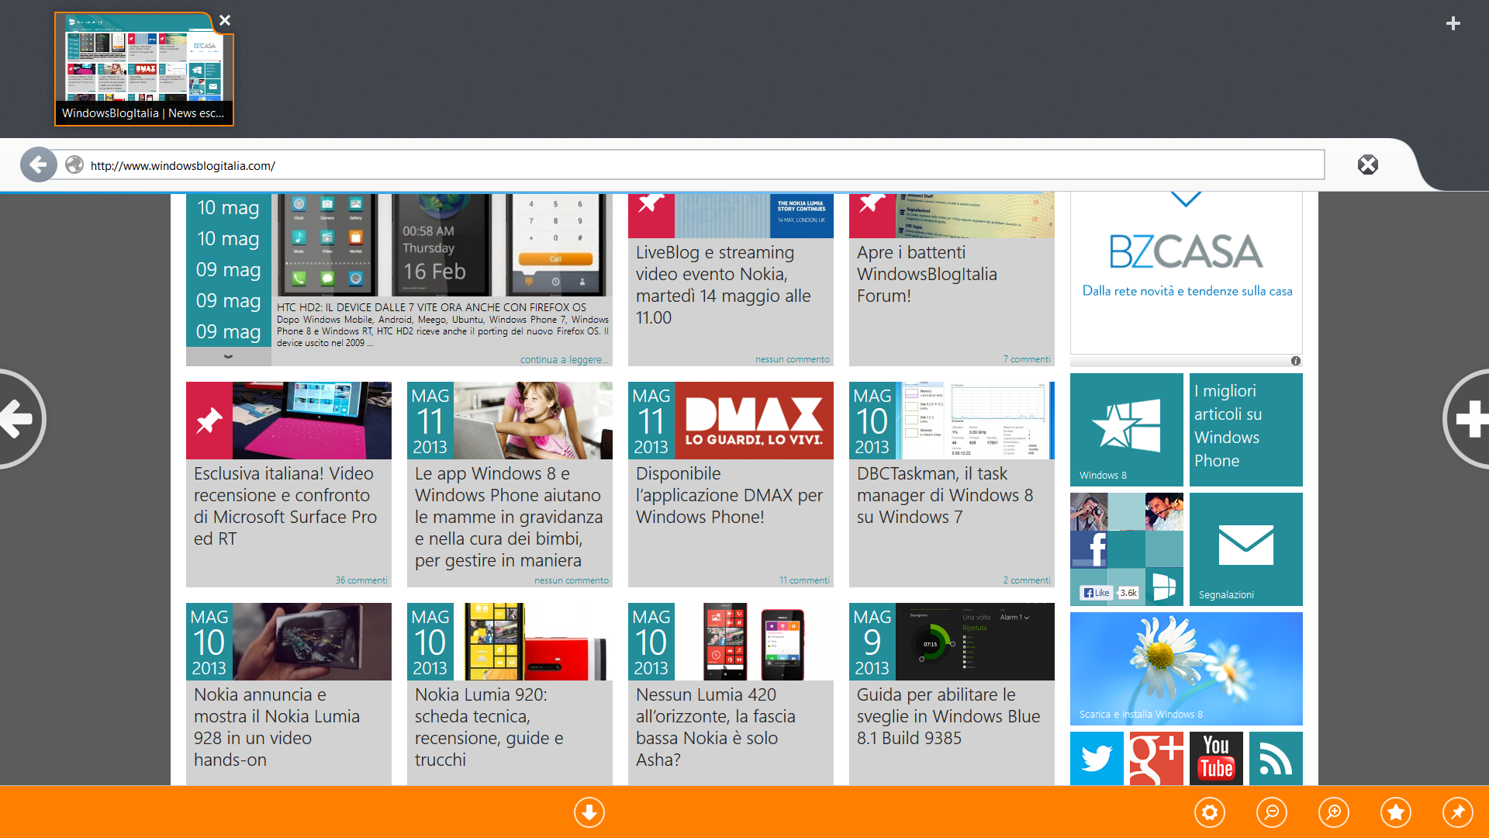Close the WindowsBlogItalia tab

pyautogui.click(x=225, y=20)
